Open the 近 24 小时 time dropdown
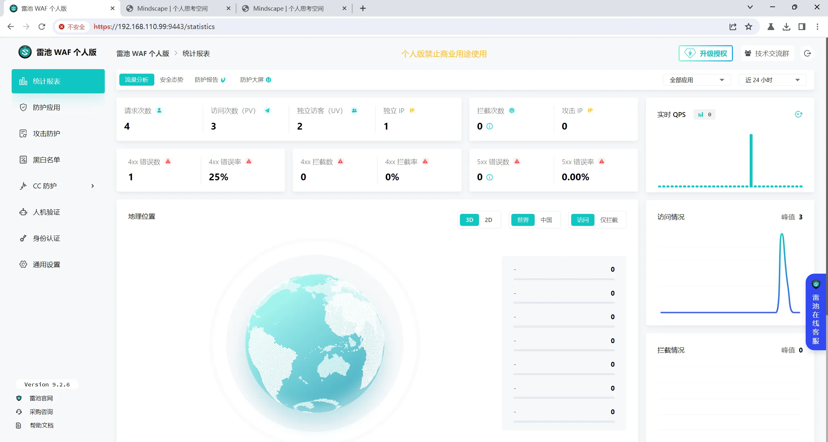 coord(772,80)
